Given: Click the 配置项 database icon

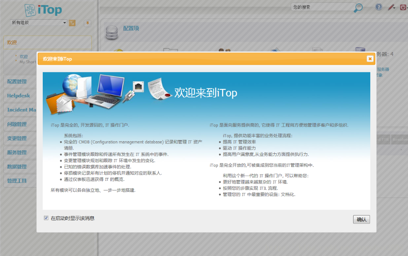Looking at the screenshot, I should [x=112, y=33].
